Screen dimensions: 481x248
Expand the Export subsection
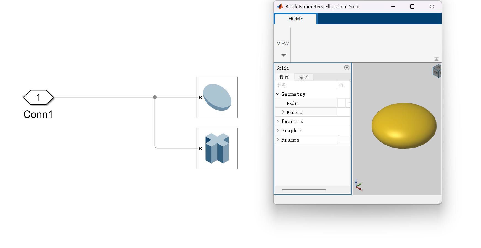coord(283,112)
